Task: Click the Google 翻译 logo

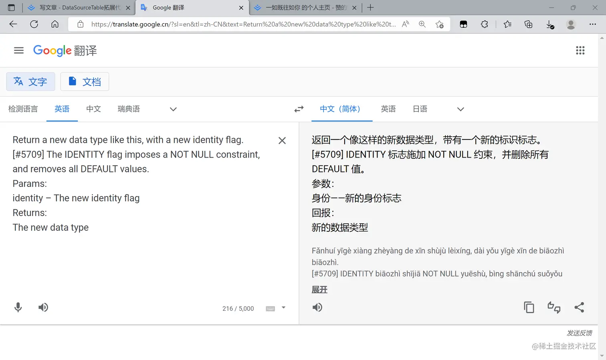Action: click(65, 51)
